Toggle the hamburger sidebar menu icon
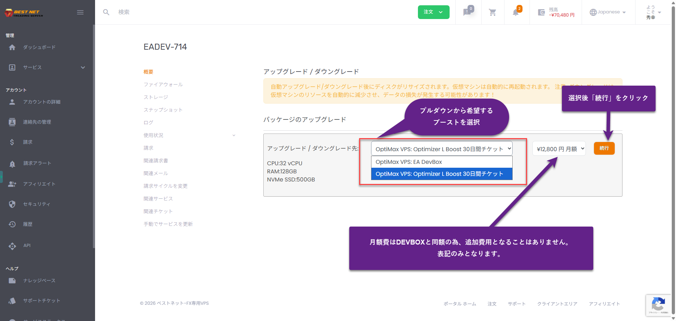 tap(80, 12)
